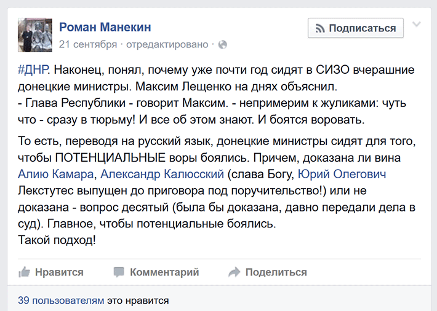Open the post options chevron dropdown
This screenshot has width=437, height=311.
pyautogui.click(x=417, y=24)
